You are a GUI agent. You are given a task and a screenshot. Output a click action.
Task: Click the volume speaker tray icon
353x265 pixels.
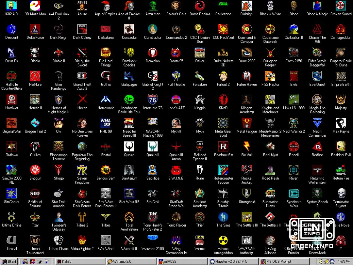(x=320, y=261)
